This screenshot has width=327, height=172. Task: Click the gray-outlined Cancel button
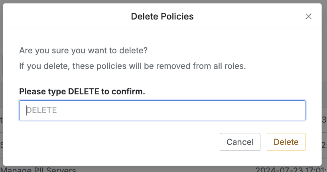point(240,142)
